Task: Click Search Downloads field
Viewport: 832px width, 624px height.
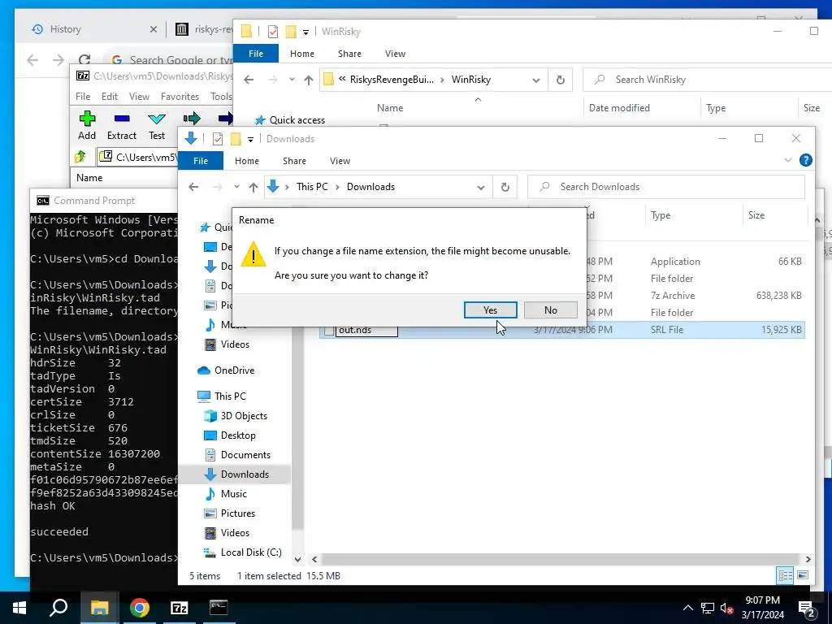Action: (x=666, y=187)
